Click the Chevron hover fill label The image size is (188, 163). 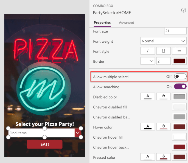coord(108,137)
